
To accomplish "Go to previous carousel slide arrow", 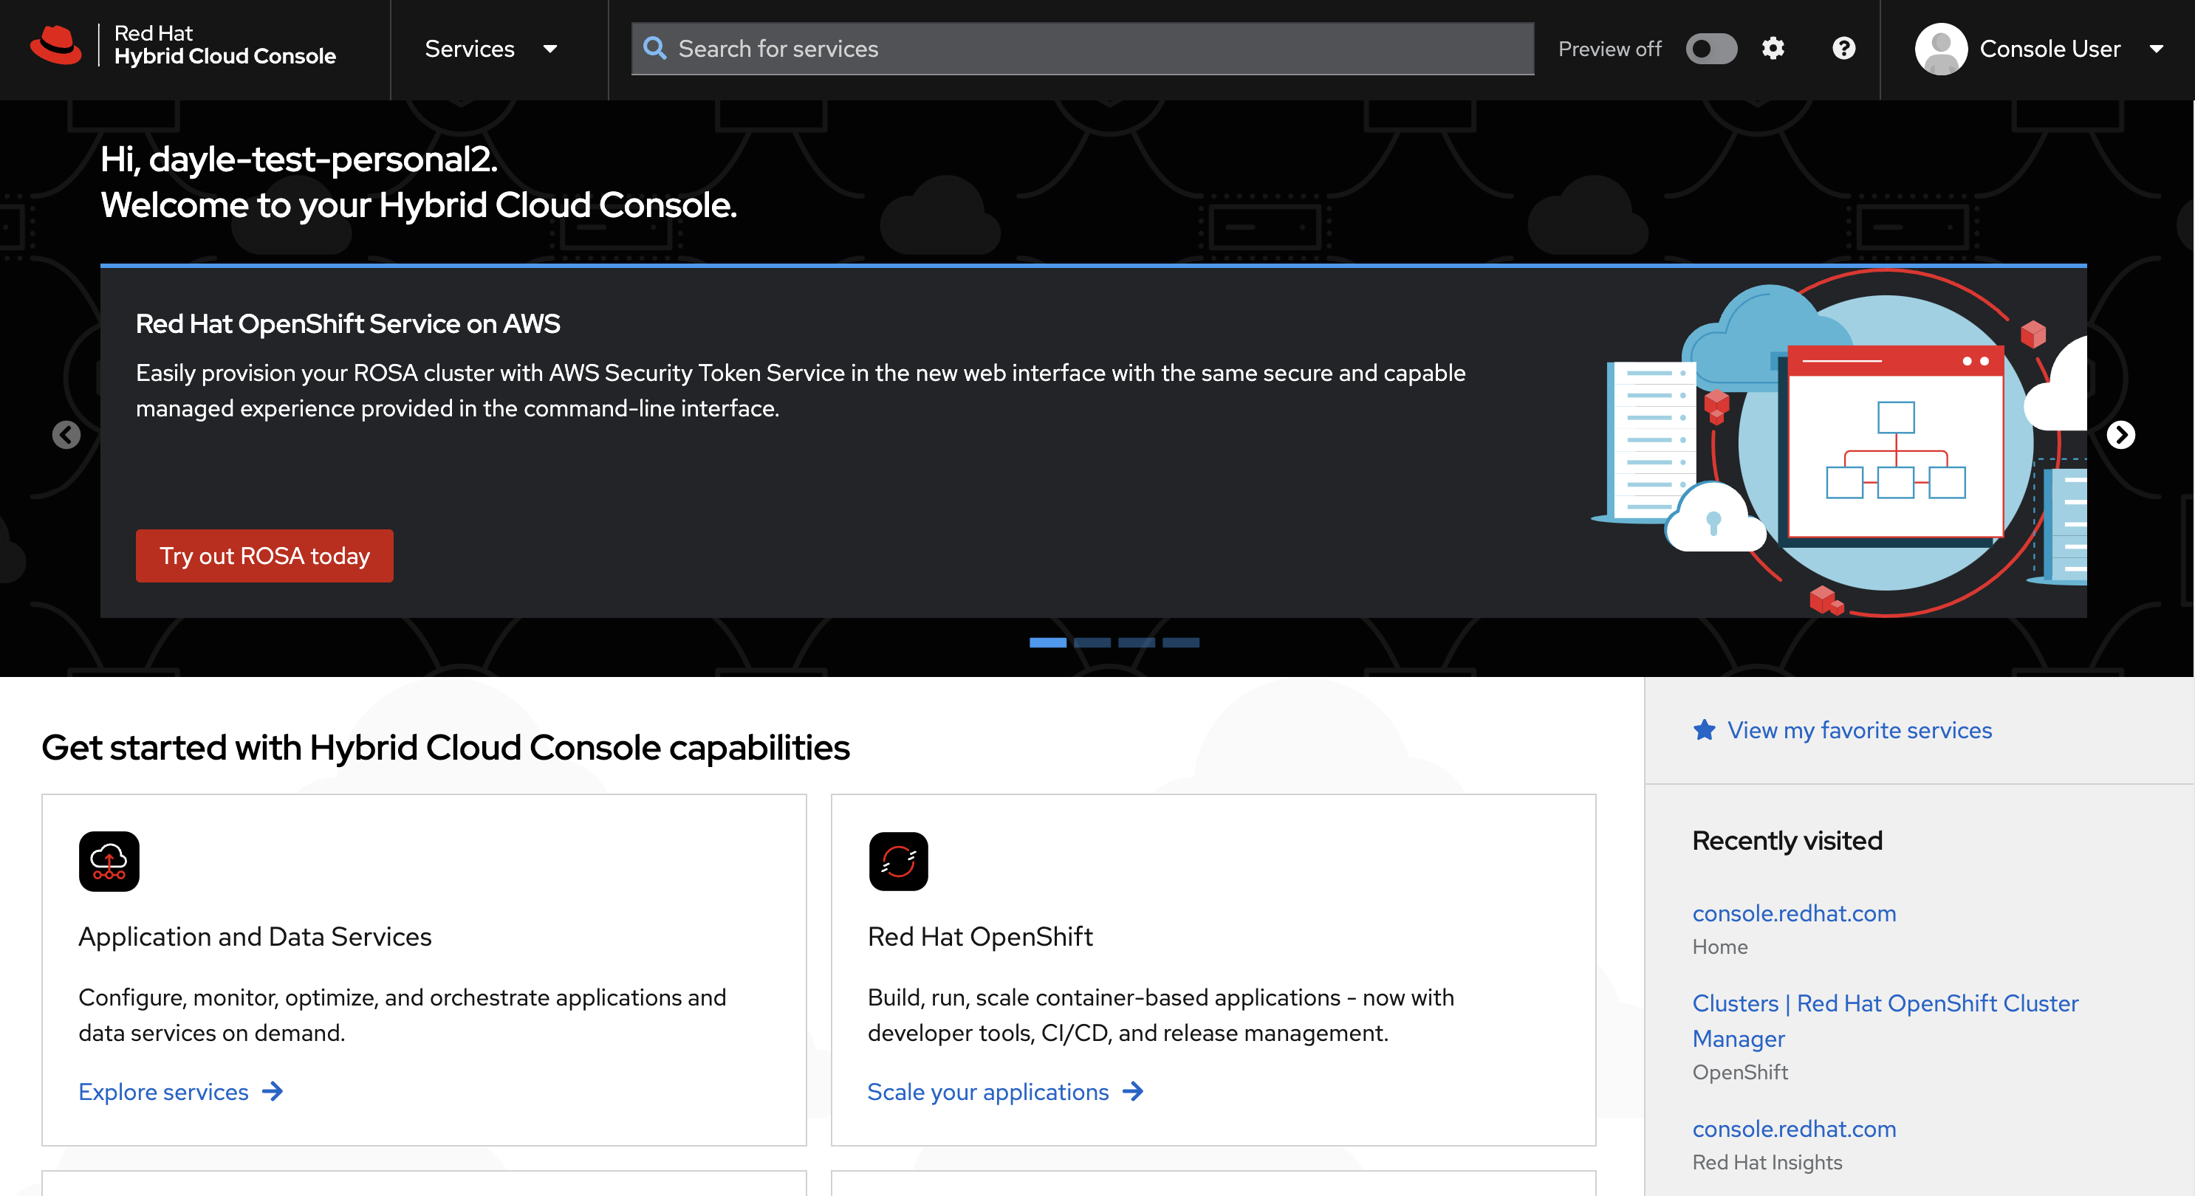I will [x=66, y=436].
